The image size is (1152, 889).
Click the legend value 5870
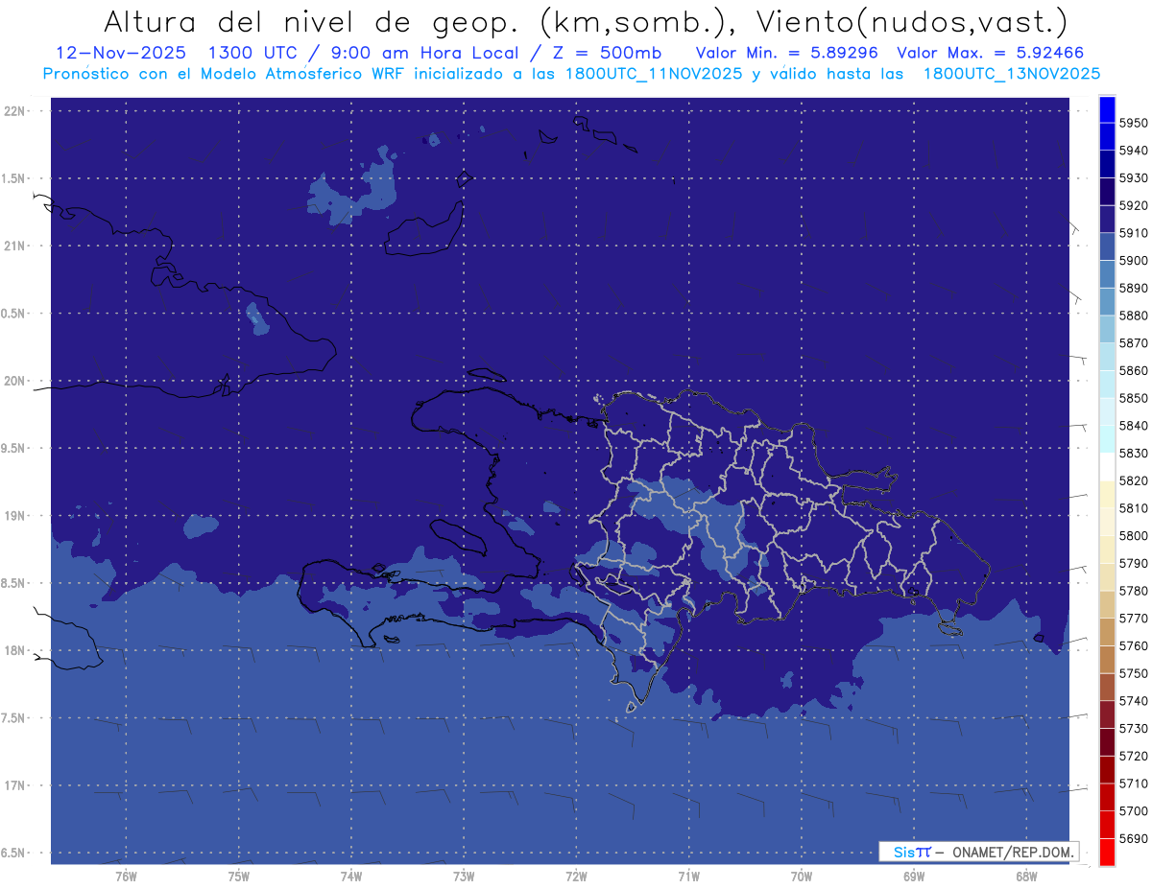(1134, 343)
